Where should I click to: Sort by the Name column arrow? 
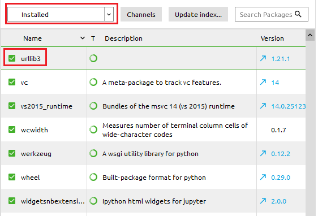83,38
